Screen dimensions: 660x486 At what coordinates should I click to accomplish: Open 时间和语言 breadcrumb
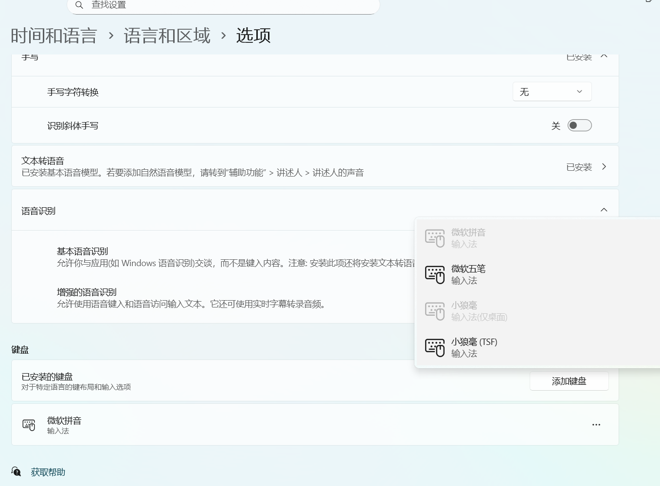pyautogui.click(x=54, y=36)
